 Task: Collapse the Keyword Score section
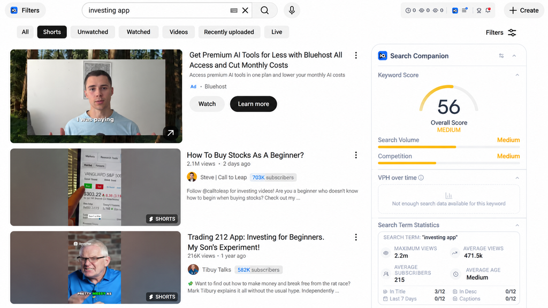(x=517, y=75)
